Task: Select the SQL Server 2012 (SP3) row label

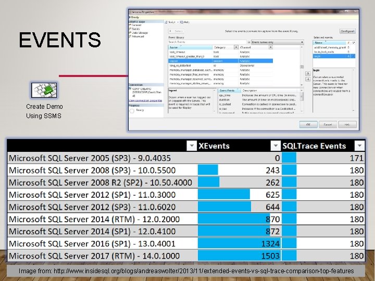Action: point(92,207)
